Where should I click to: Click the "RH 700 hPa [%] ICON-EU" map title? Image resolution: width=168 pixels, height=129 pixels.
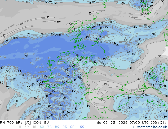pyautogui.click(x=24, y=123)
